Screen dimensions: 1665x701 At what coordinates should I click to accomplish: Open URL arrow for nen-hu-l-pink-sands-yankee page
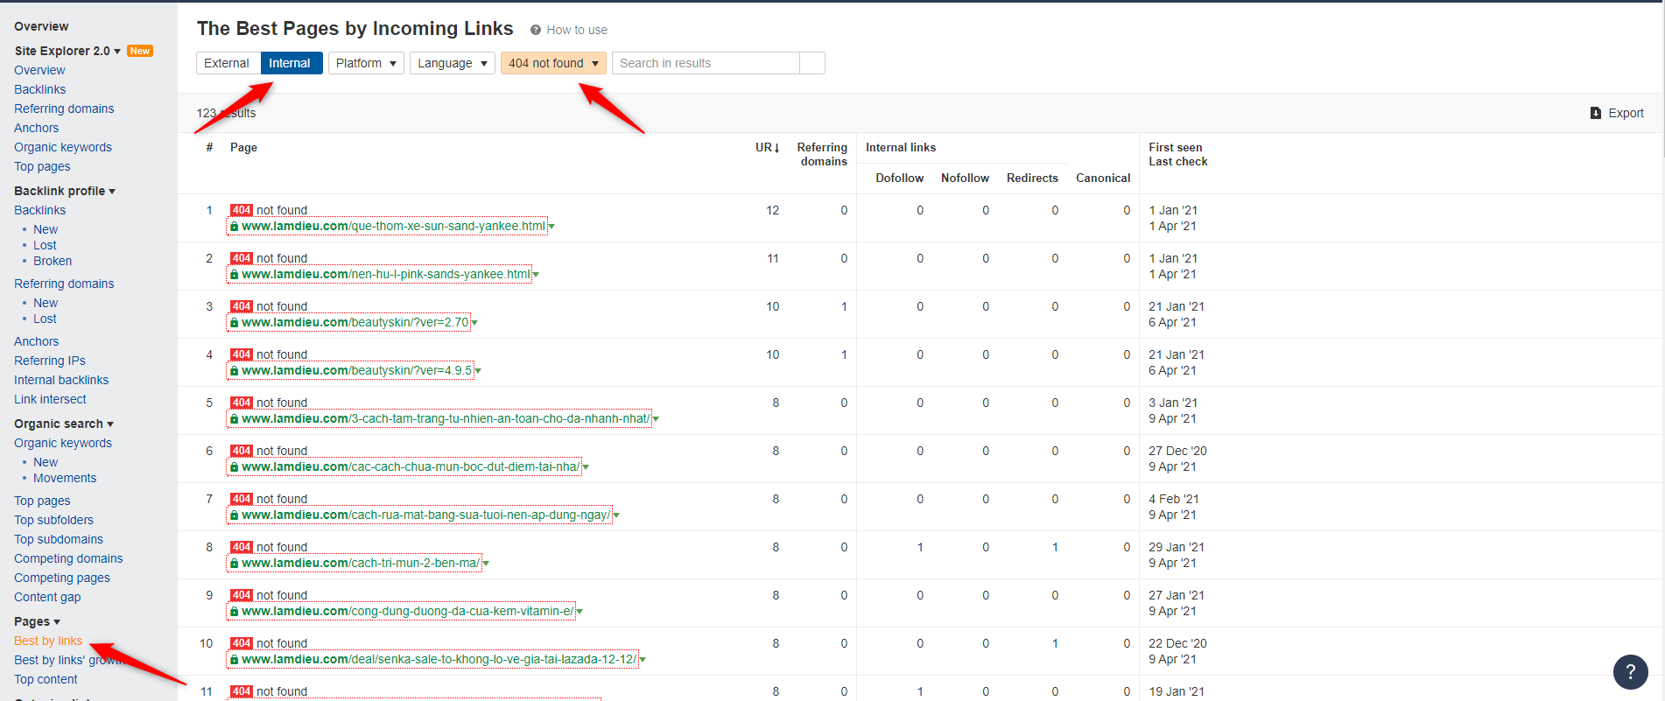(x=536, y=275)
